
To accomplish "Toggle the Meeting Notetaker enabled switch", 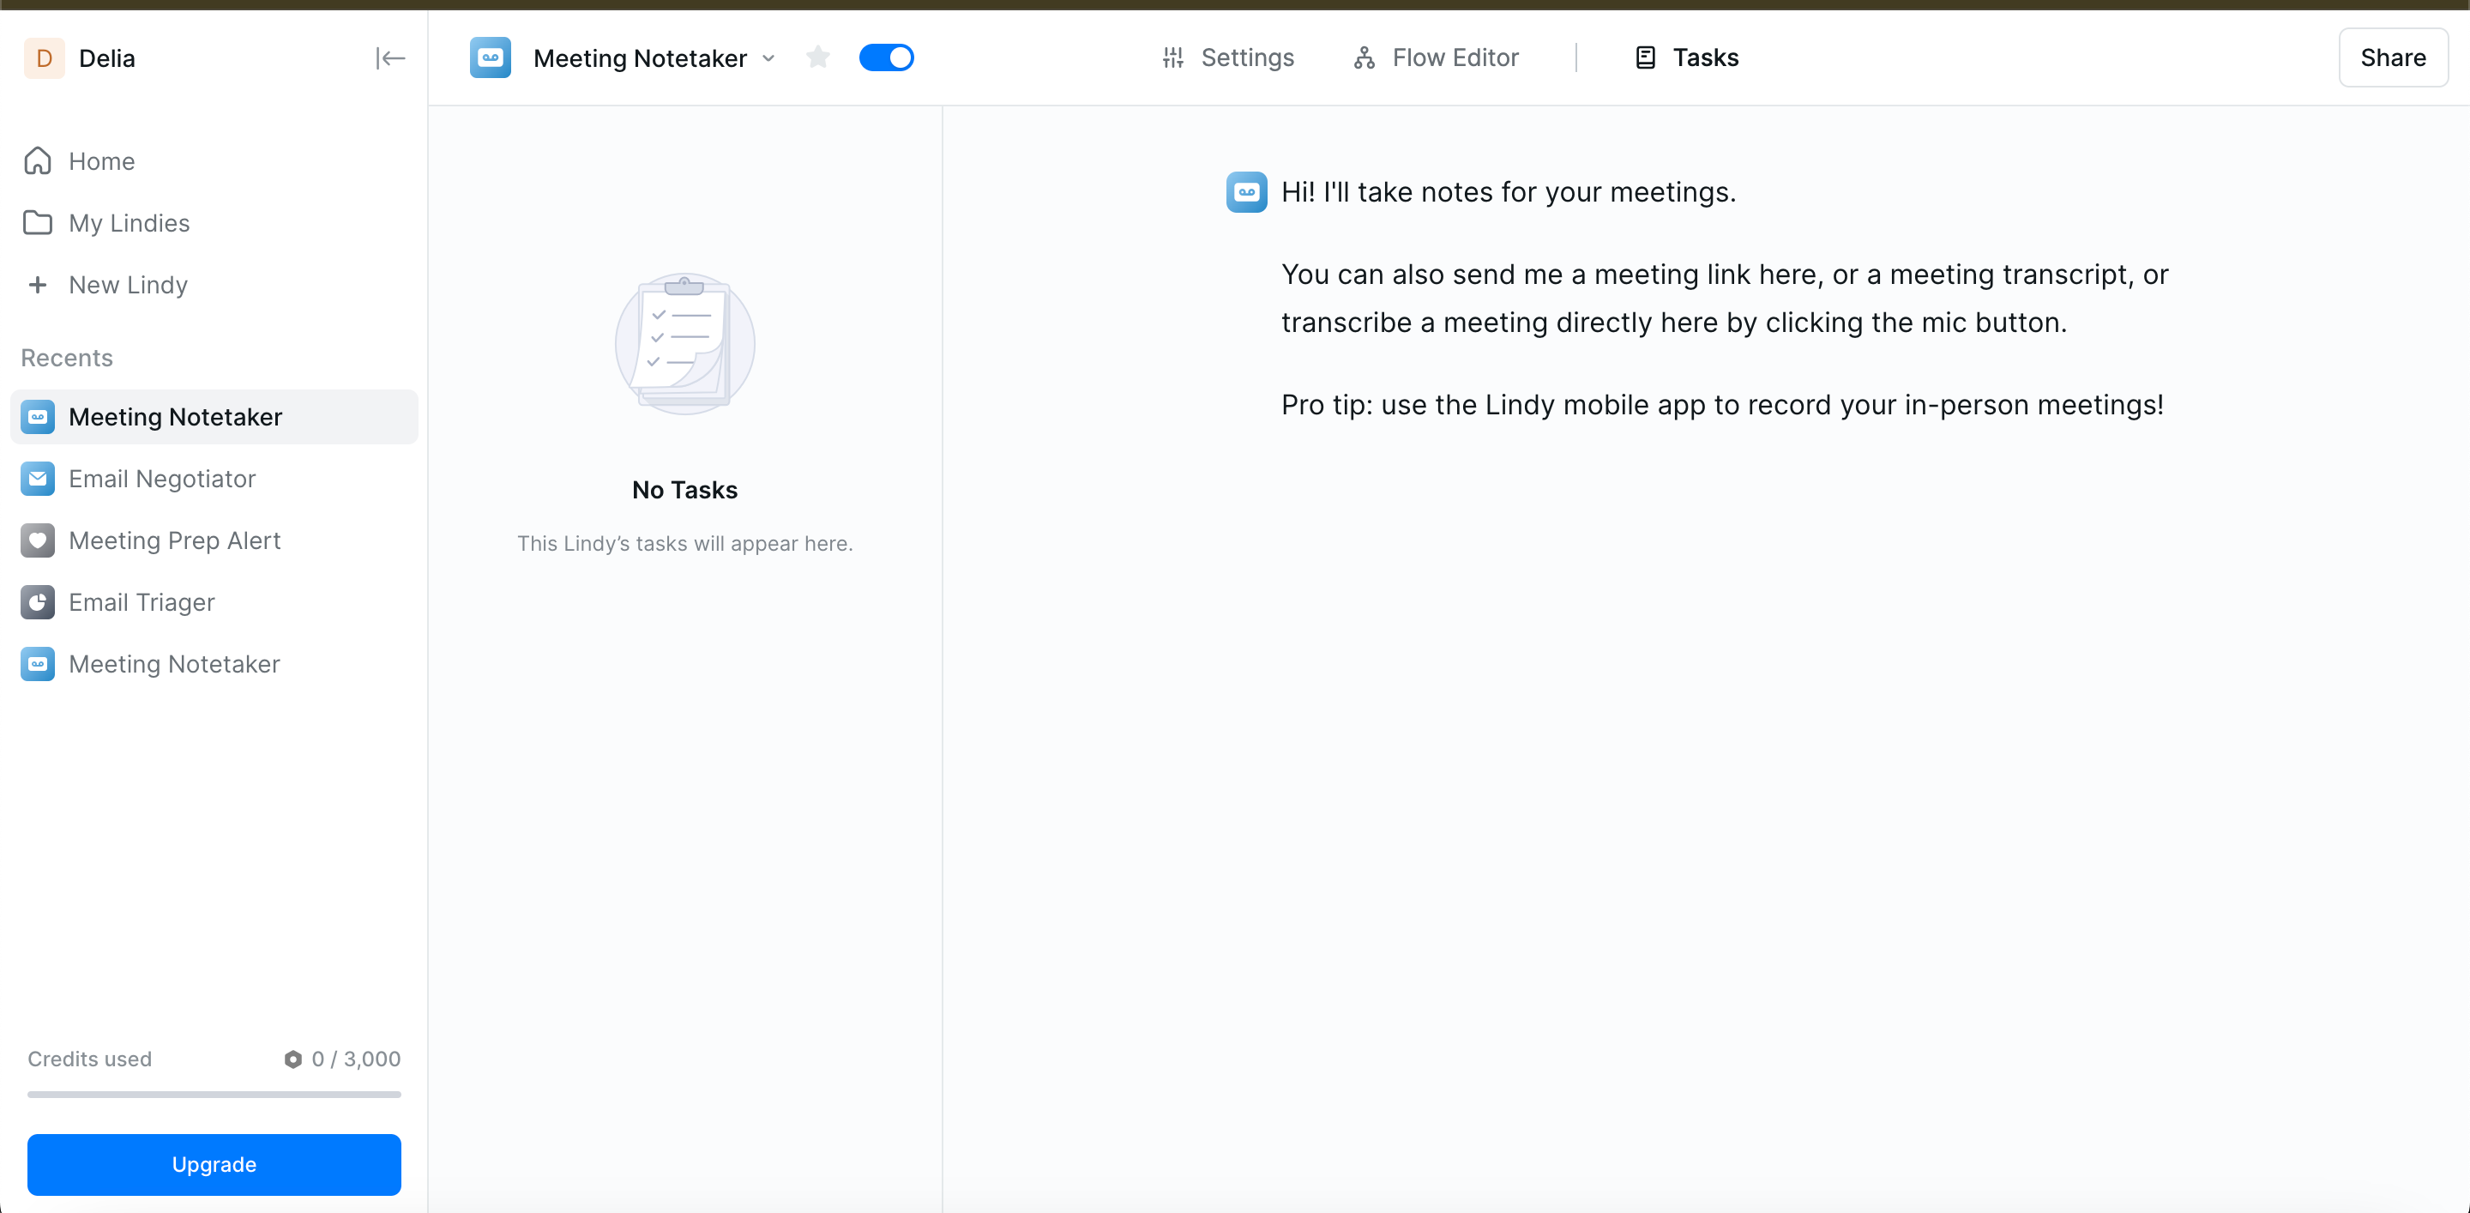I will click(886, 57).
